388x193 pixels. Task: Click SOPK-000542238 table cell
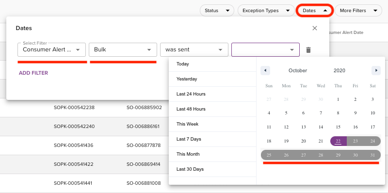[x=74, y=108]
